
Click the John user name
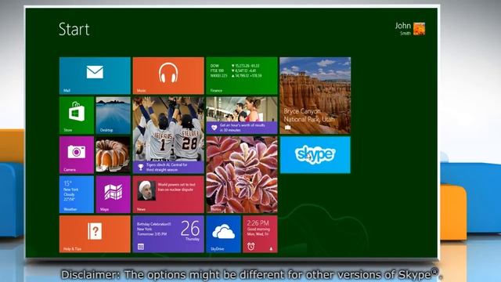click(402, 26)
